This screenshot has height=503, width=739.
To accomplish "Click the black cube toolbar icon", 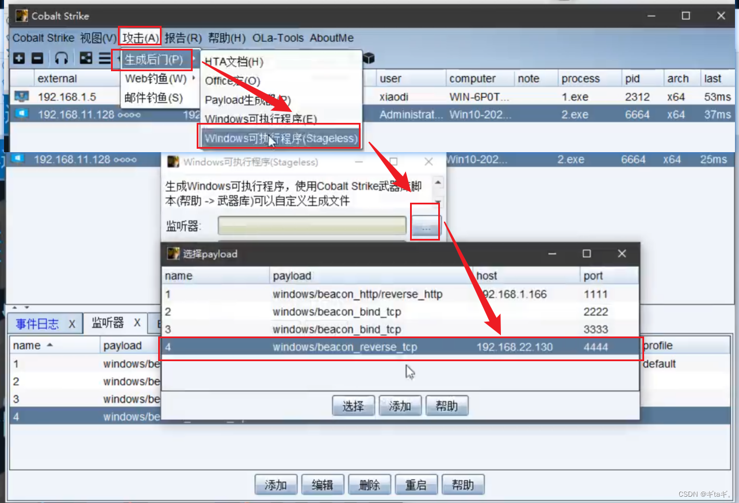I will click(x=369, y=59).
